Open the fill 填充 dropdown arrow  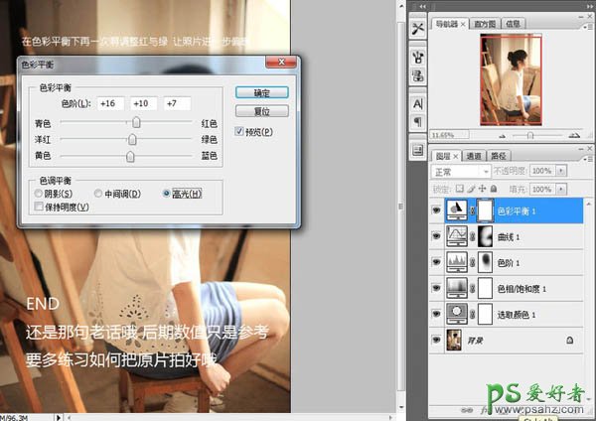pyautogui.click(x=562, y=189)
